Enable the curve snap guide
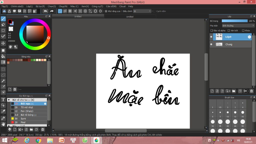The width and height of the screenshot is (256, 144). pyautogui.click(x=90, y=11)
